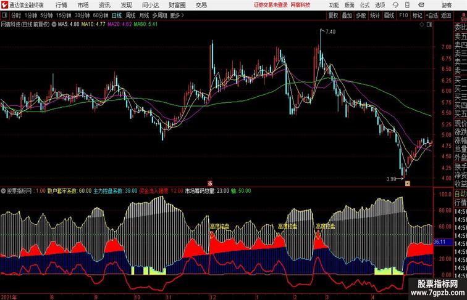Click the 统计 statistics button
Screen dimensions: 467x300
pyautogui.click(x=375, y=15)
